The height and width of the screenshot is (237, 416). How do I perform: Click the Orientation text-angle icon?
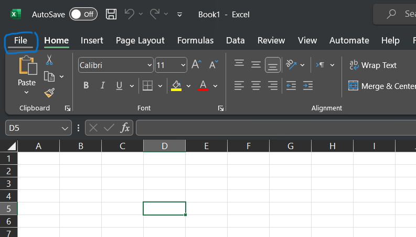[291, 64]
